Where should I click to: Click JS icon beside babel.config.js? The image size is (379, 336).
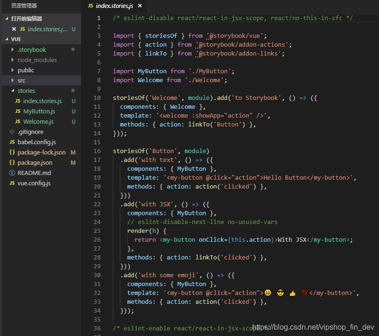tap(12, 142)
